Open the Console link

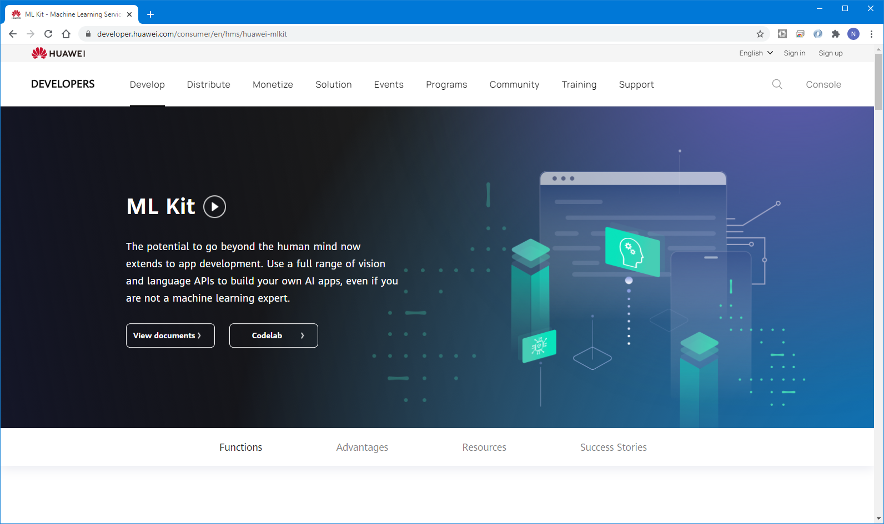pyautogui.click(x=823, y=84)
